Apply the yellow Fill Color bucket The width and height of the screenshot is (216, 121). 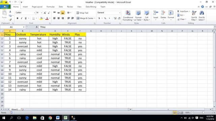point(41,18)
